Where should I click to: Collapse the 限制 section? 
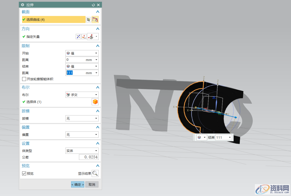[98, 46]
